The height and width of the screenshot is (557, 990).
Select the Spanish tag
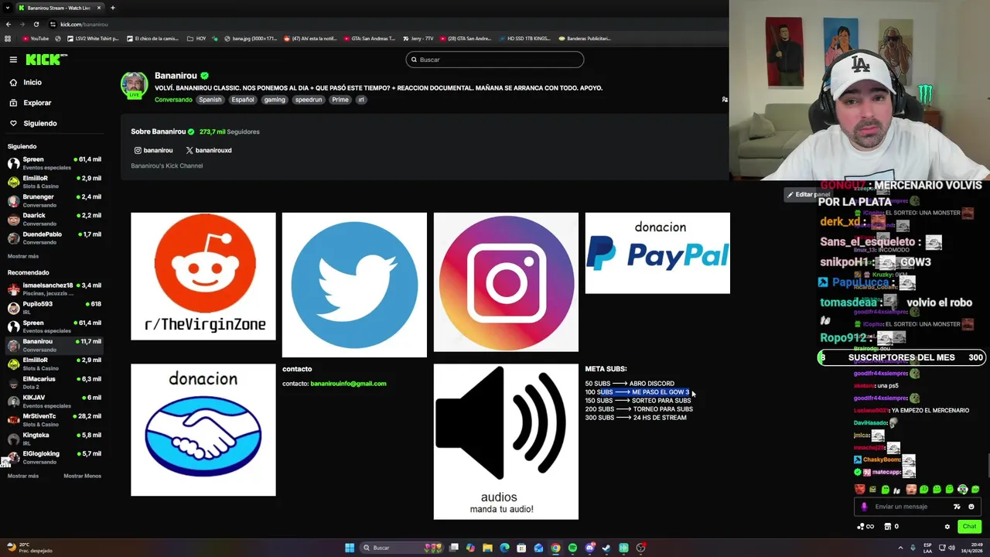point(210,100)
